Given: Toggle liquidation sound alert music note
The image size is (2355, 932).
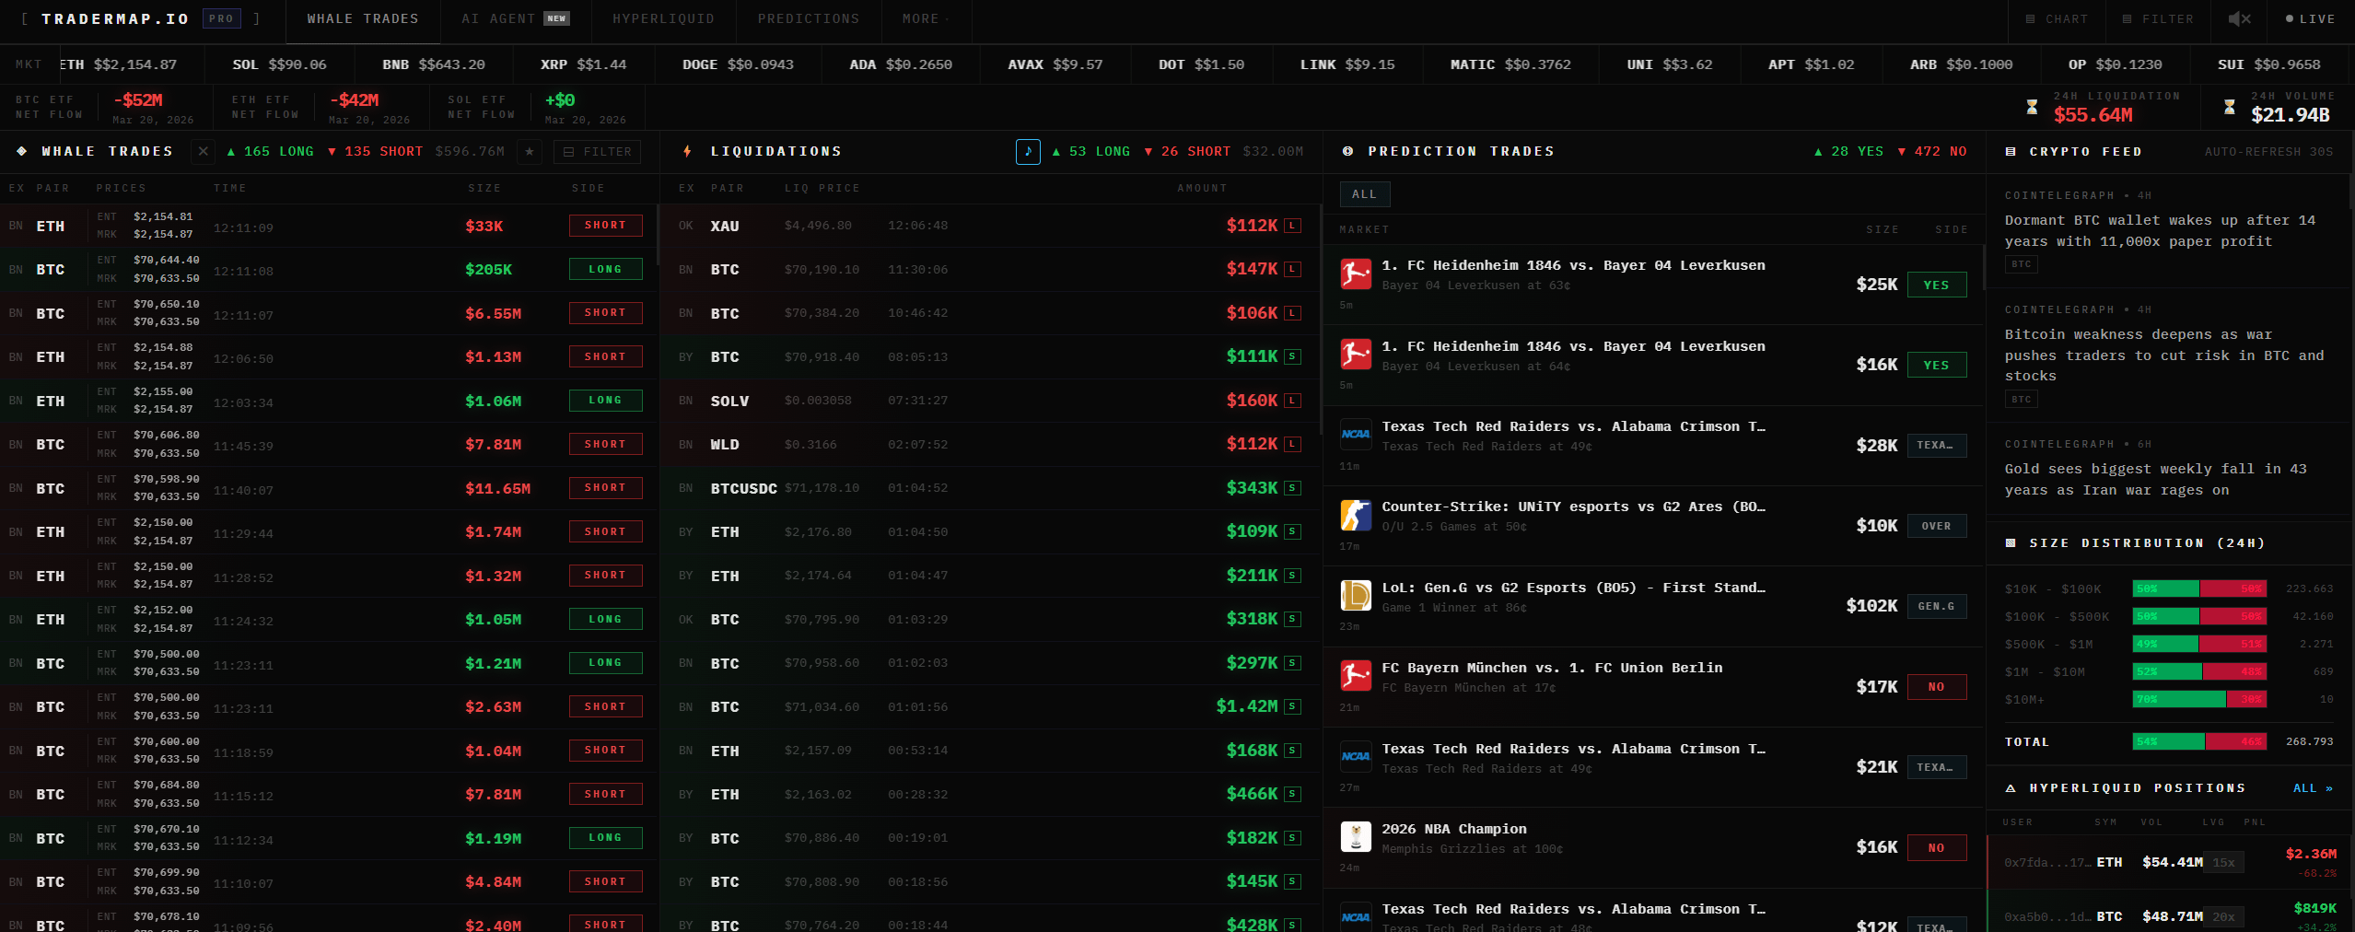Looking at the screenshot, I should 1028,152.
